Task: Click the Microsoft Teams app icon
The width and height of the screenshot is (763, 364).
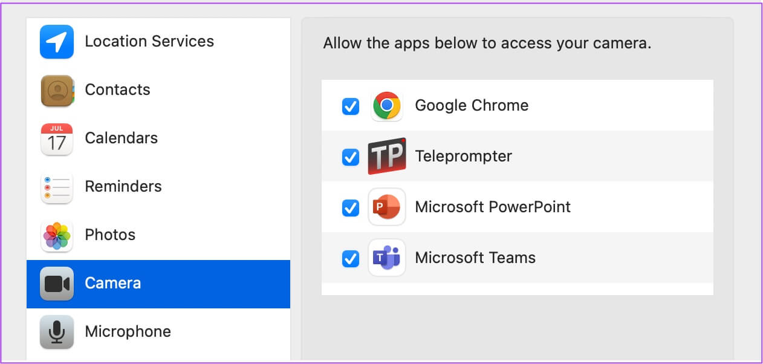Action: click(x=387, y=258)
